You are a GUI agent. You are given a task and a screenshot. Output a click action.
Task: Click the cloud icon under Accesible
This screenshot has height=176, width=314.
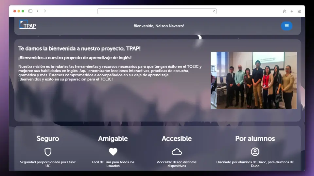click(x=177, y=152)
